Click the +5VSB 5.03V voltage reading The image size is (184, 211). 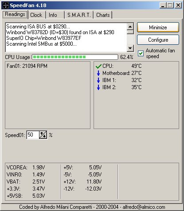point(26,196)
